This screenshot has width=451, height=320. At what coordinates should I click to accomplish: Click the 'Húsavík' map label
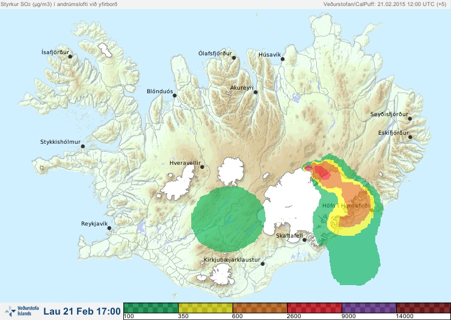coord(269,54)
